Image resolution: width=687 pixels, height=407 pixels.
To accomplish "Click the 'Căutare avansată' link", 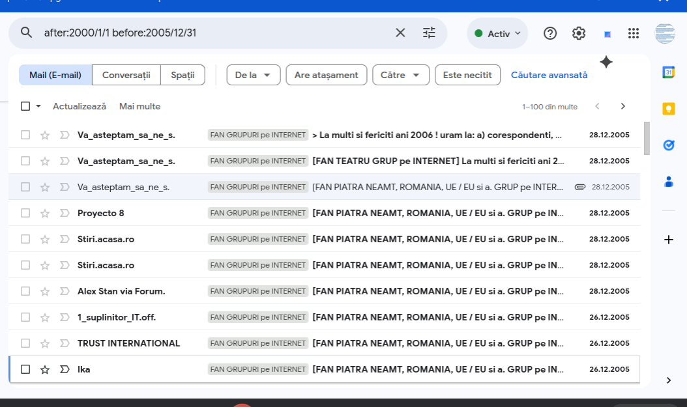I will (549, 75).
